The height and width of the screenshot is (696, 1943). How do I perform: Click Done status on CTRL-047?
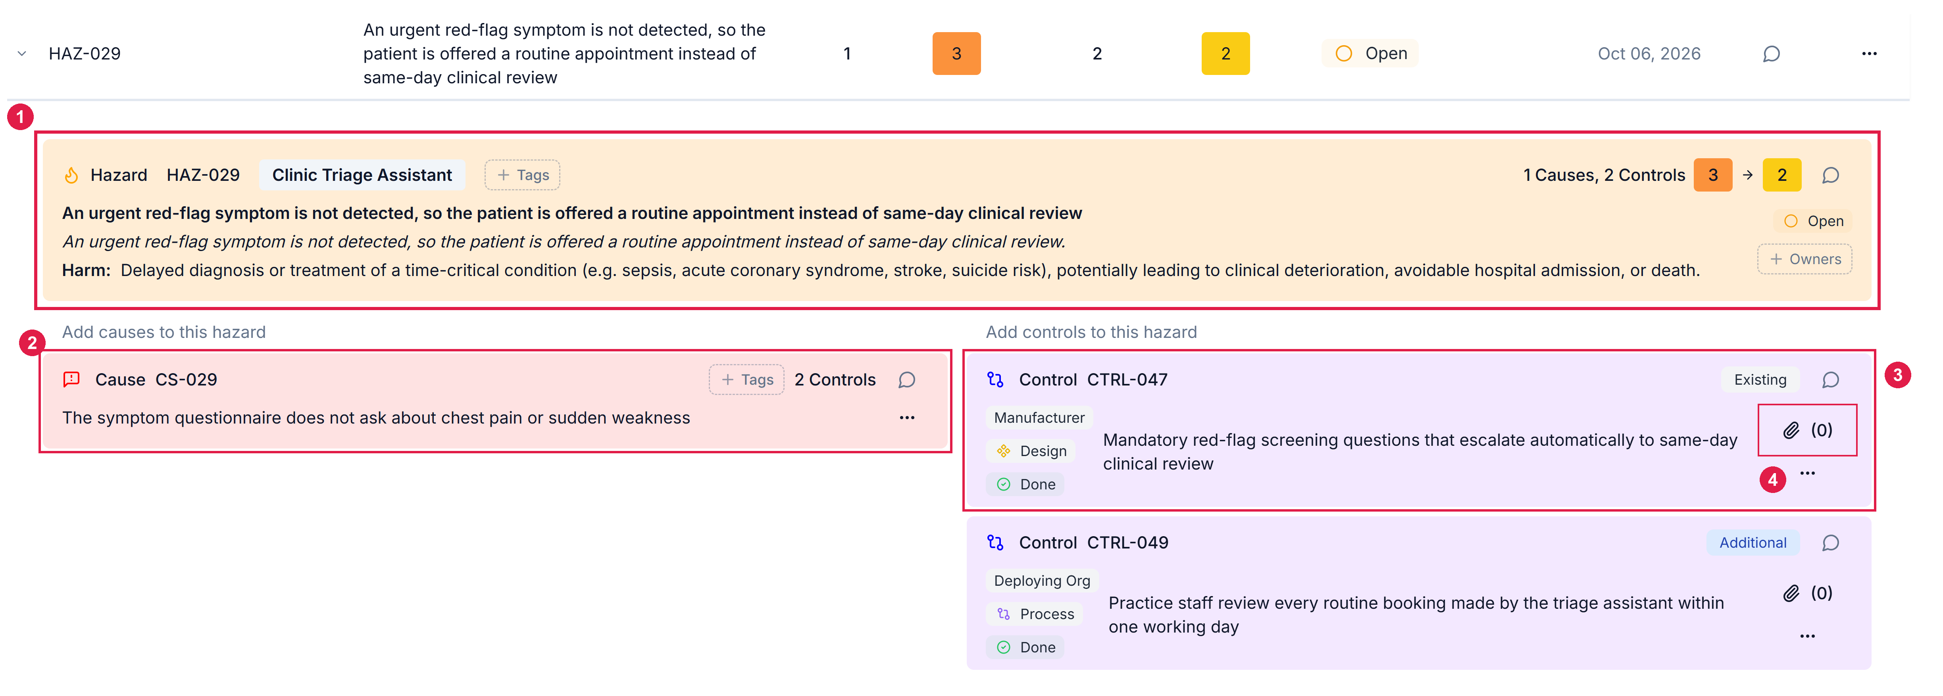[1025, 484]
